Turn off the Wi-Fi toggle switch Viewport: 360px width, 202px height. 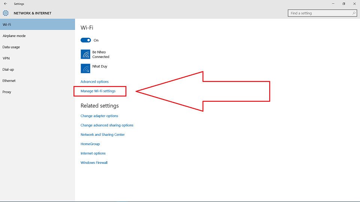85,40
